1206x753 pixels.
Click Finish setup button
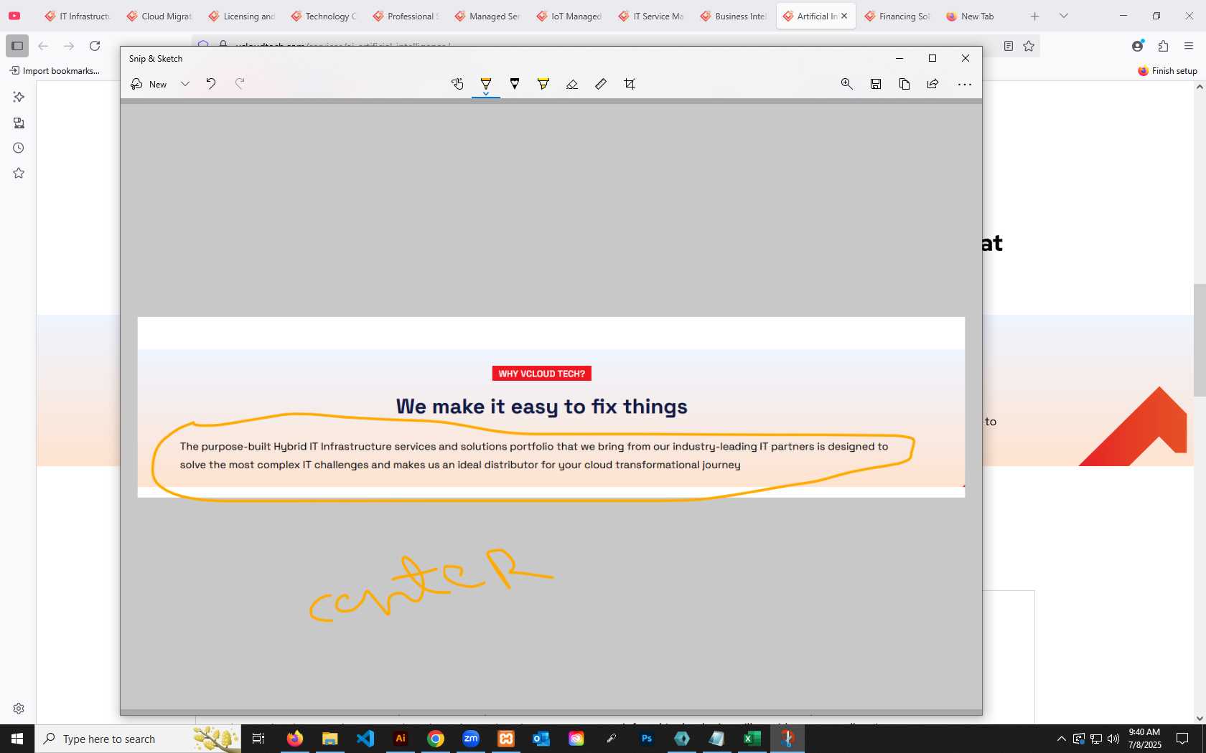1167,70
